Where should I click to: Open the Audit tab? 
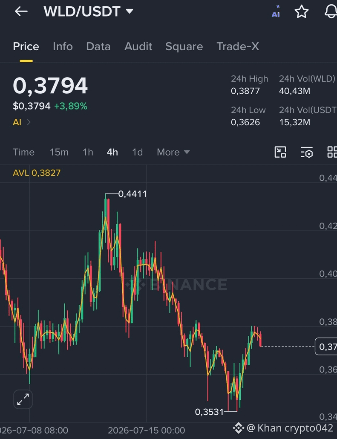138,46
